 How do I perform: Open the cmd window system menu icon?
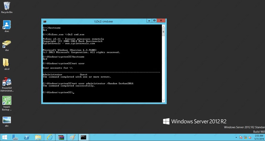point(45,21)
